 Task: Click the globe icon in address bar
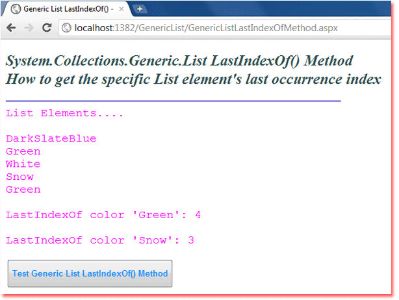coord(66,28)
